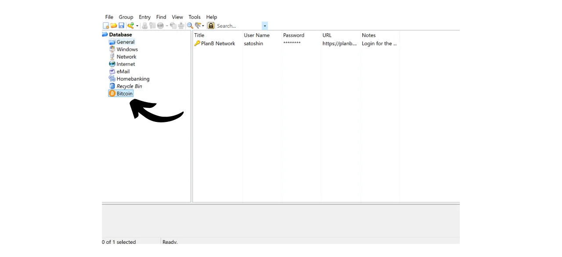Viewport: 562px width, 257px height.
Task: Open the Add Entry dropdown arrow
Action: coord(137,25)
